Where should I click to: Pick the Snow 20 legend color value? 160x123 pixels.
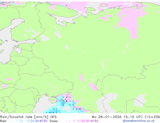pyautogui.click(x=83, y=121)
